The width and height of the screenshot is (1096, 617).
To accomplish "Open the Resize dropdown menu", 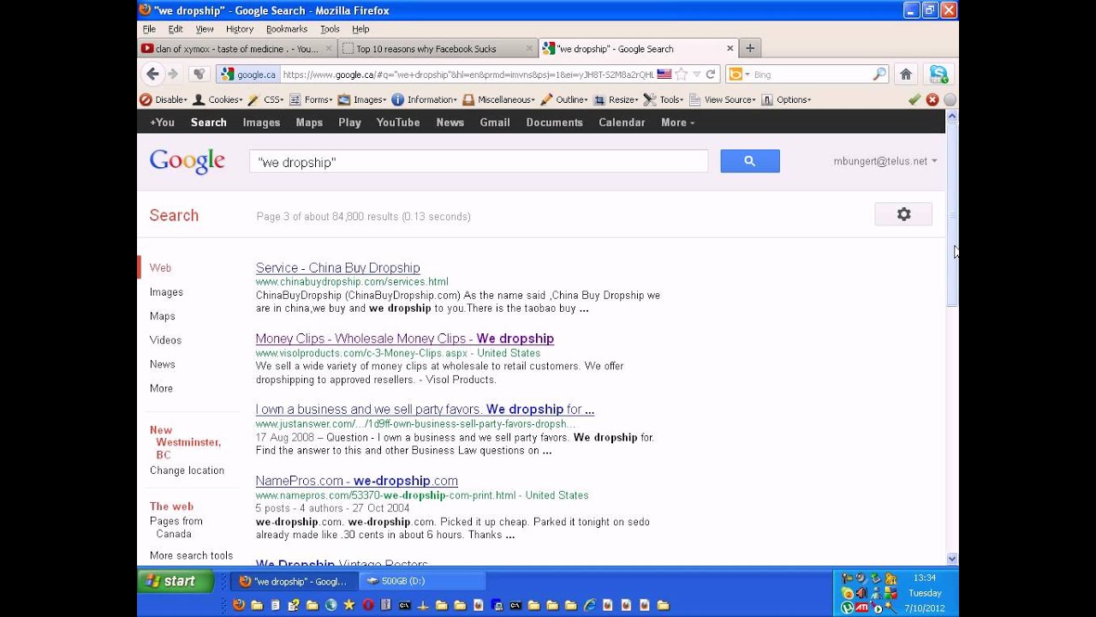I will click(616, 99).
